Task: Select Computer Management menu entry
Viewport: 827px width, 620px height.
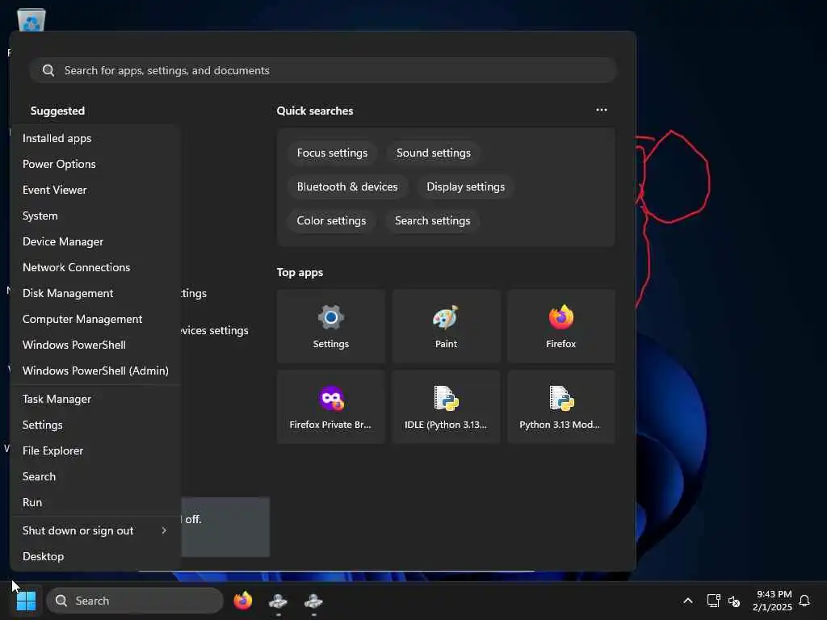Action: [x=95, y=319]
